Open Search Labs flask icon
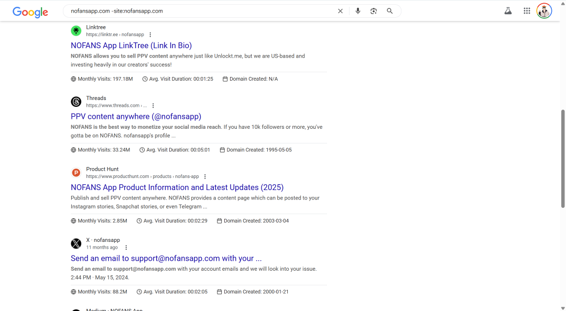This screenshot has width=566, height=311. (x=508, y=11)
